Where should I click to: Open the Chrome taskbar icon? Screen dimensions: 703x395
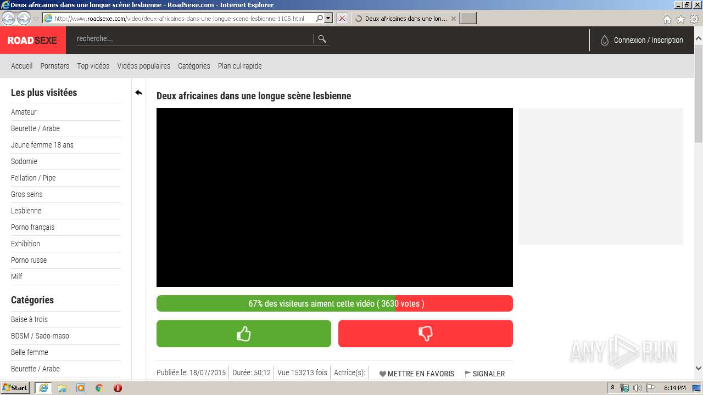tap(99, 388)
